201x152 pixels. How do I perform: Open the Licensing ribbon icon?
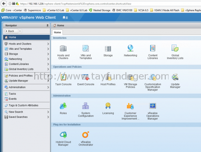108,106
